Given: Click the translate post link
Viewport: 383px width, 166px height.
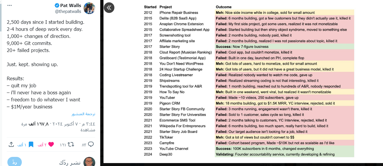Looking at the screenshot, I should 83,114.
